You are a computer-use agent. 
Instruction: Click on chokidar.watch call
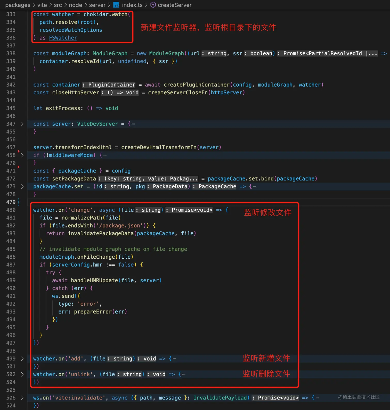(x=105, y=14)
